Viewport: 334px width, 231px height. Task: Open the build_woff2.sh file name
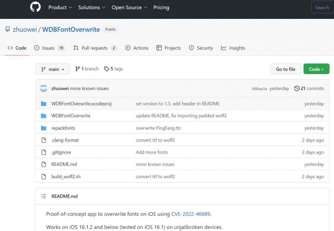(66, 177)
